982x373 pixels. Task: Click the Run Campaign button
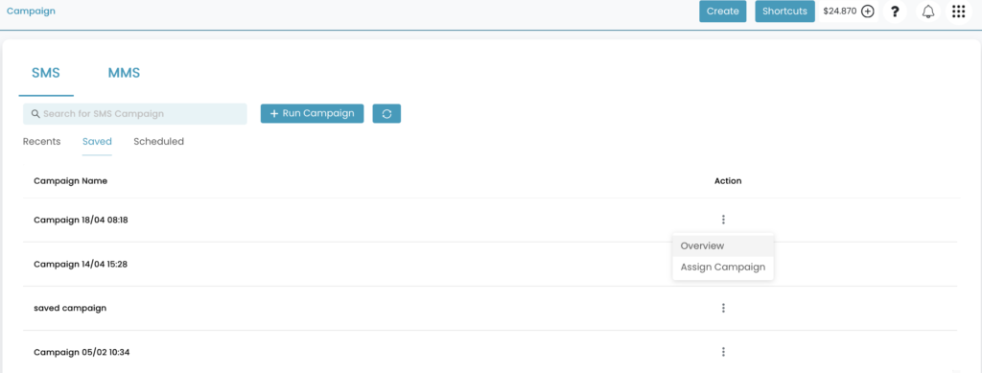(312, 113)
